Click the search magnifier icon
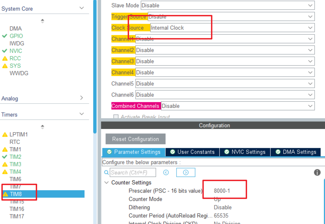Image resolution: width=325 pixels, height=224 pixels. [x=106, y=173]
